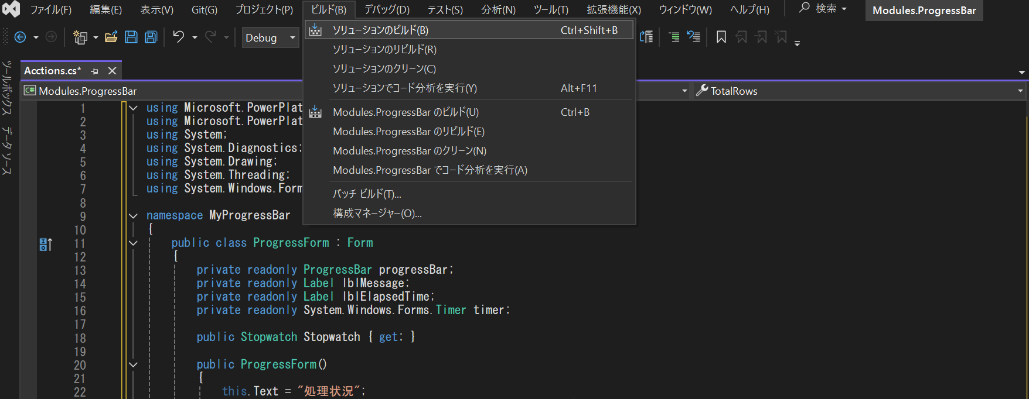The width and height of the screenshot is (1029, 399).
Task: Select ソリューションでコード分析を実行(Y)
Action: coord(469,88)
